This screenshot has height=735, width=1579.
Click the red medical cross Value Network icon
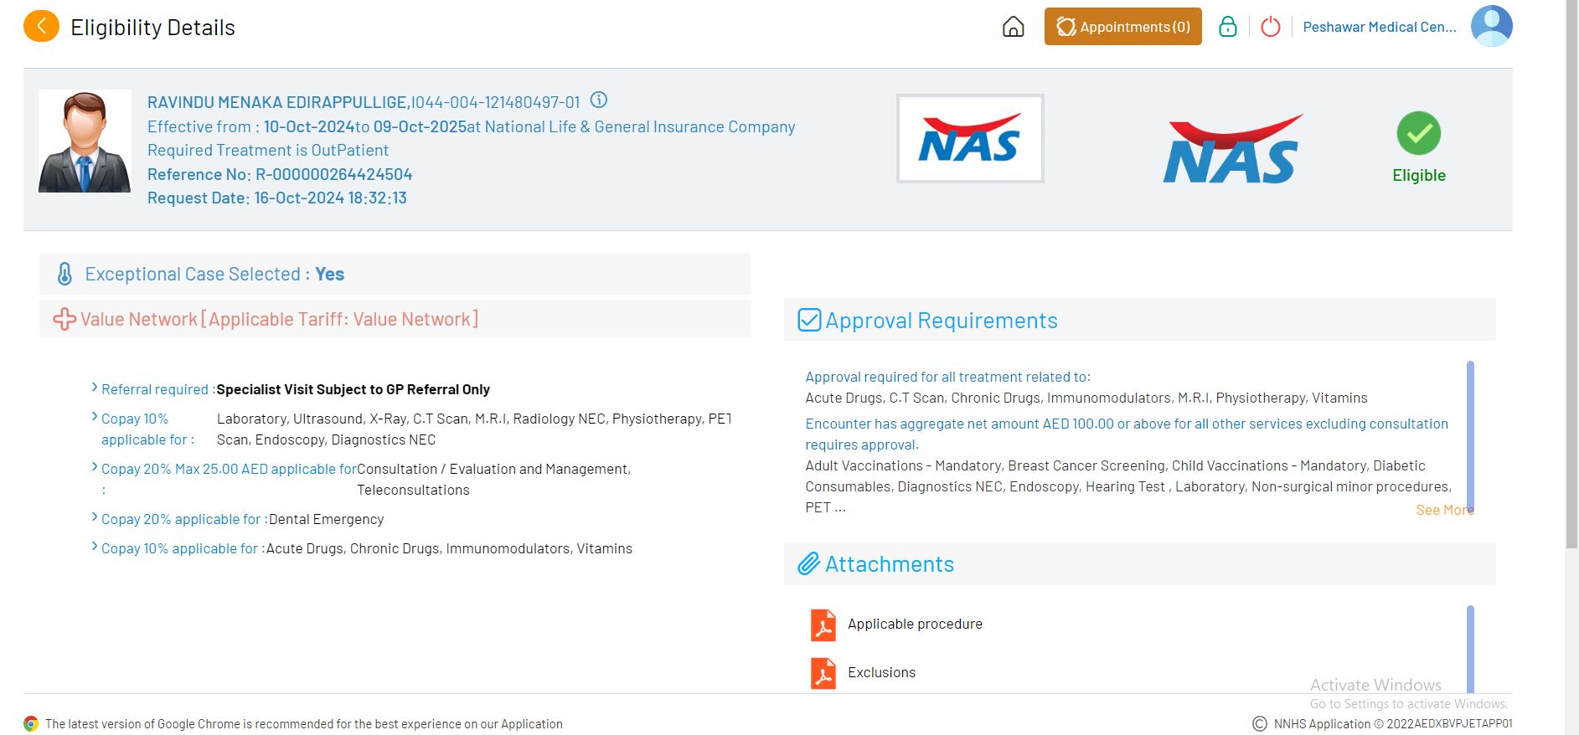coord(65,319)
